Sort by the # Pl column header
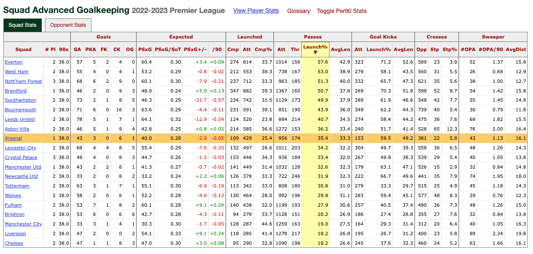 [50, 49]
